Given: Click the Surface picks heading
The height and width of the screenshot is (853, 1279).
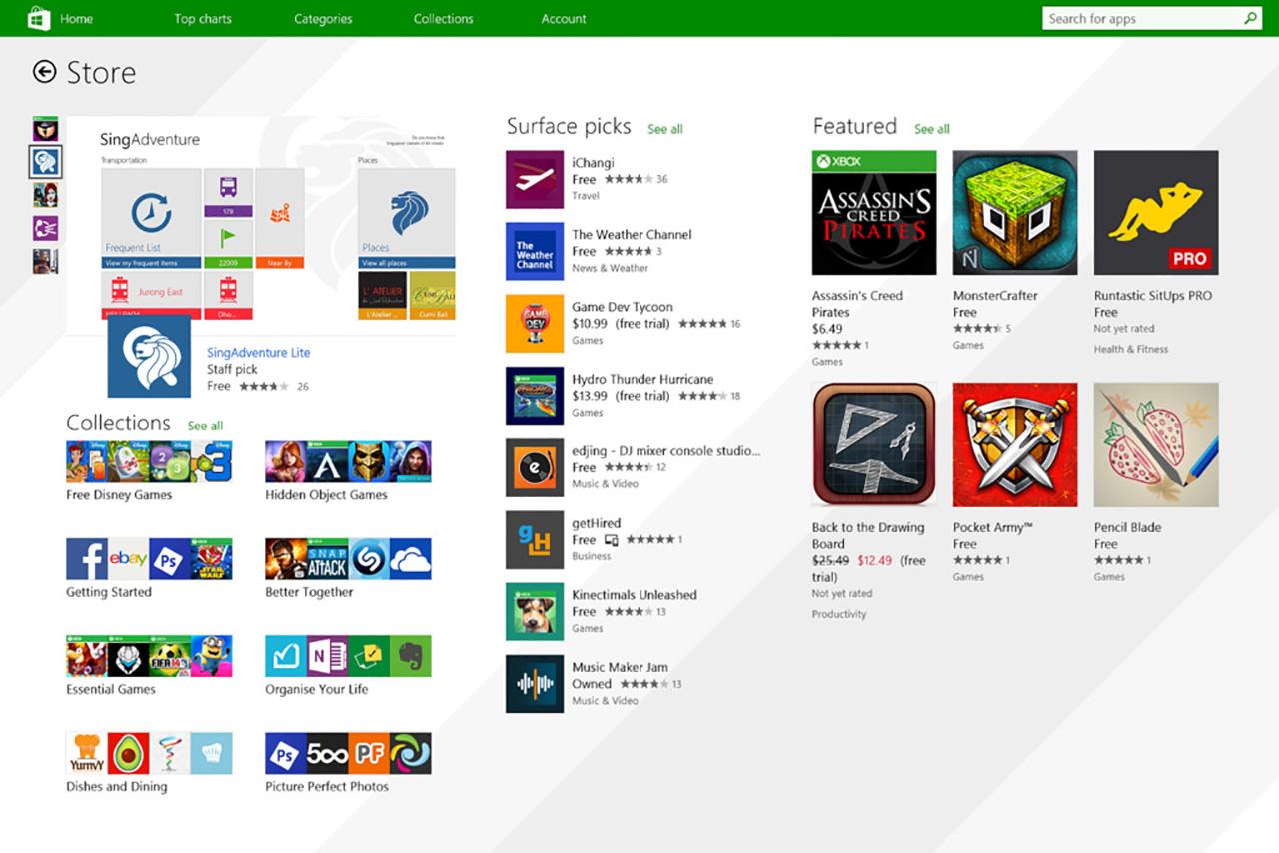Looking at the screenshot, I should [x=569, y=126].
